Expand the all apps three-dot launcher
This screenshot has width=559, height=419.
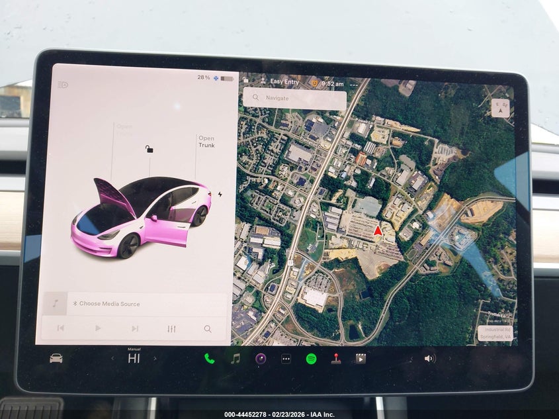tap(286, 359)
